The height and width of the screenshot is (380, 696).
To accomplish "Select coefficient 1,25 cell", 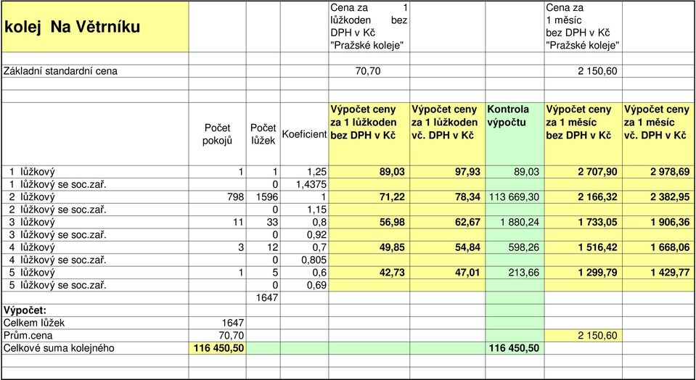I will 305,172.
